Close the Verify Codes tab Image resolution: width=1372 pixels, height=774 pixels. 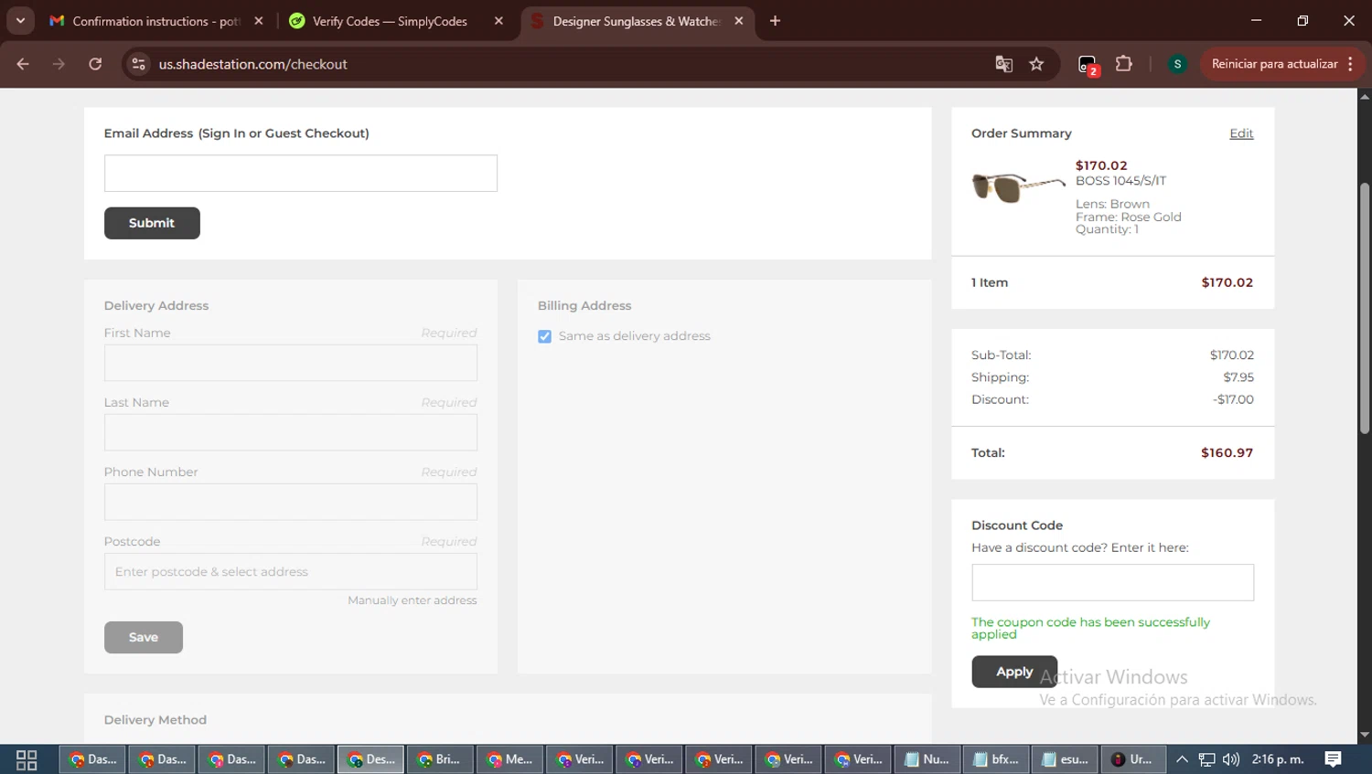pos(498,21)
